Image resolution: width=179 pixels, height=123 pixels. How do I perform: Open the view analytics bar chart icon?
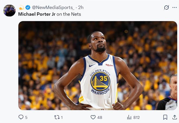click(129, 117)
